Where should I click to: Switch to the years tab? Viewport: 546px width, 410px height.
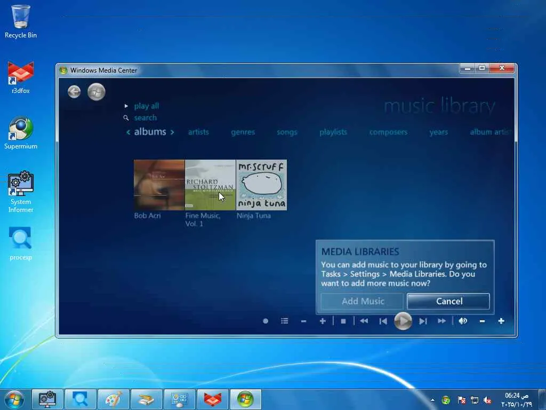click(439, 132)
